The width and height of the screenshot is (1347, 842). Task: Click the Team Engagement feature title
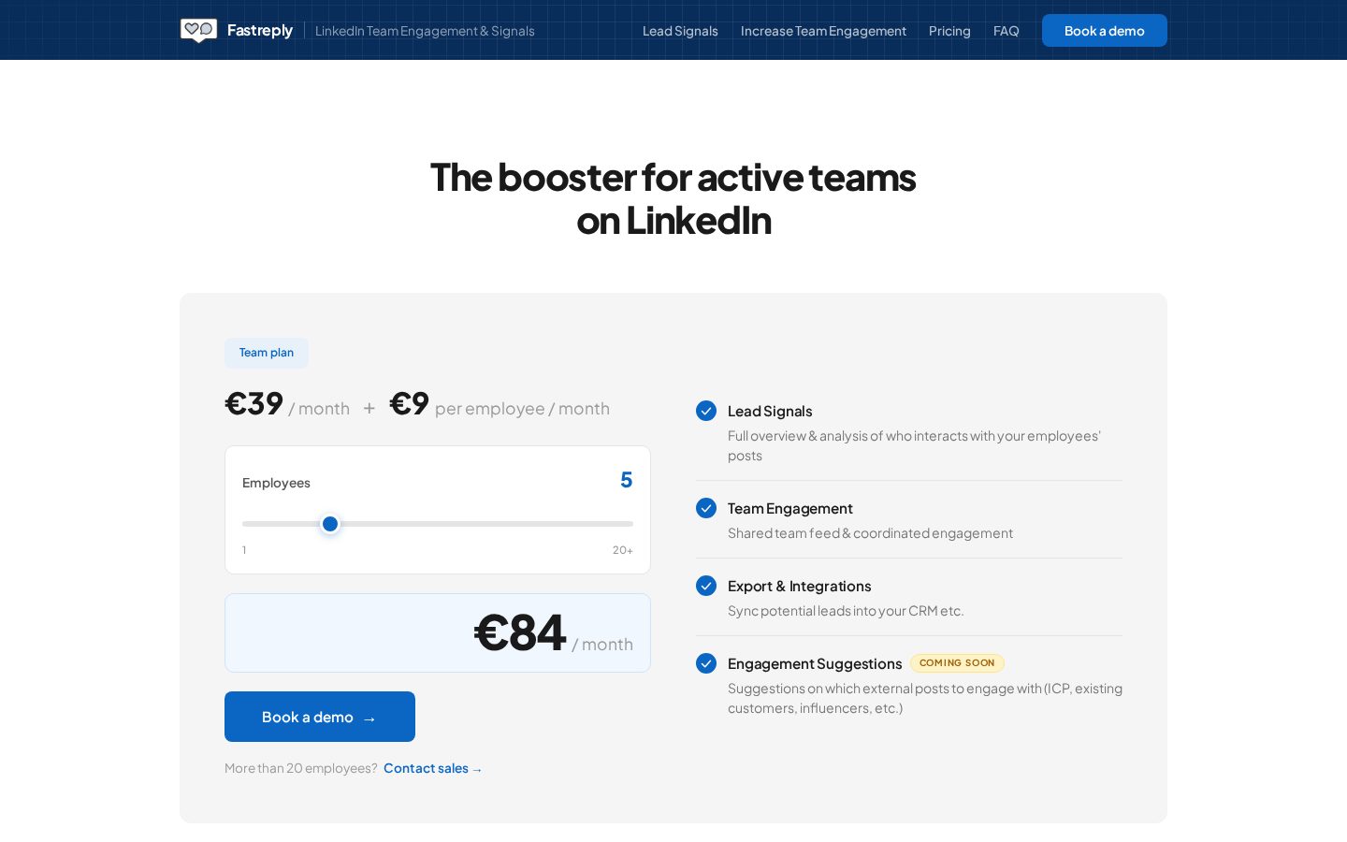[790, 508]
